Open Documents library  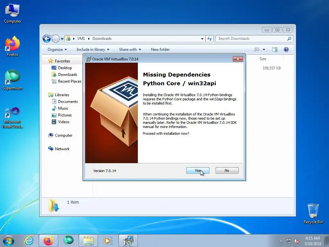68,101
